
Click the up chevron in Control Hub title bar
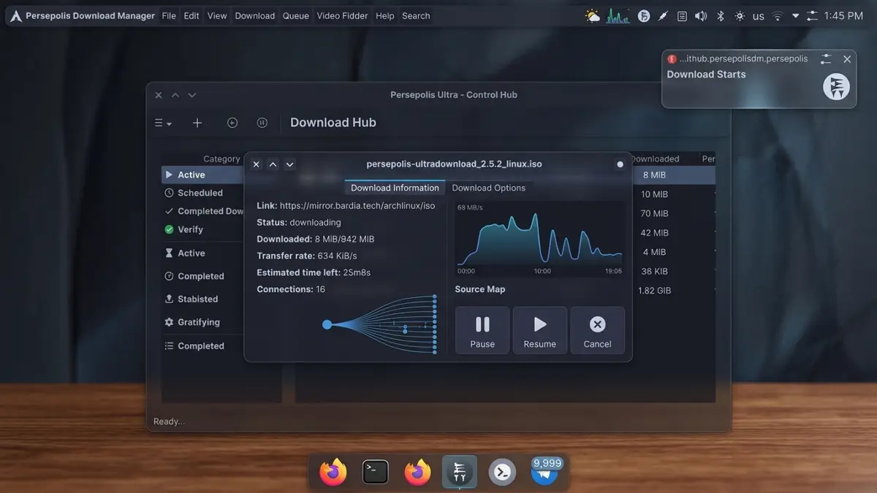pyautogui.click(x=175, y=95)
